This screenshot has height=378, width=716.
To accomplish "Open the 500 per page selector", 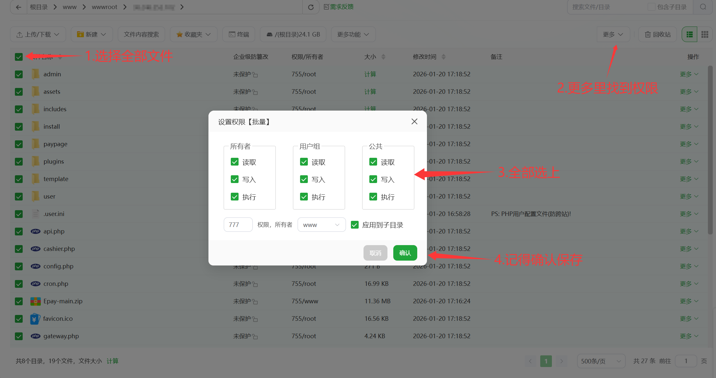I will (601, 361).
